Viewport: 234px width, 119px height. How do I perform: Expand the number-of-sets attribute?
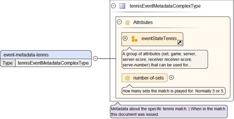coord(172,77)
